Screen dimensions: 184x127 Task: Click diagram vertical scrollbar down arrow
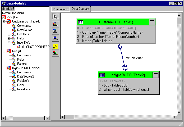[x=179, y=113]
